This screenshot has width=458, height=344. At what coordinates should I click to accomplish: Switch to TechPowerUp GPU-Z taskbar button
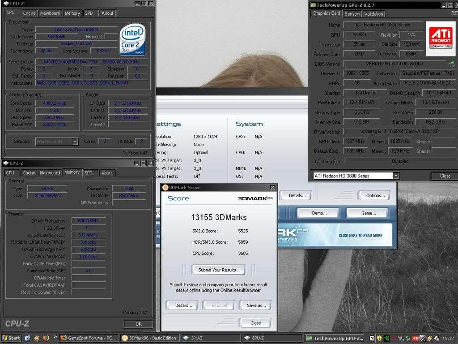[335, 339]
